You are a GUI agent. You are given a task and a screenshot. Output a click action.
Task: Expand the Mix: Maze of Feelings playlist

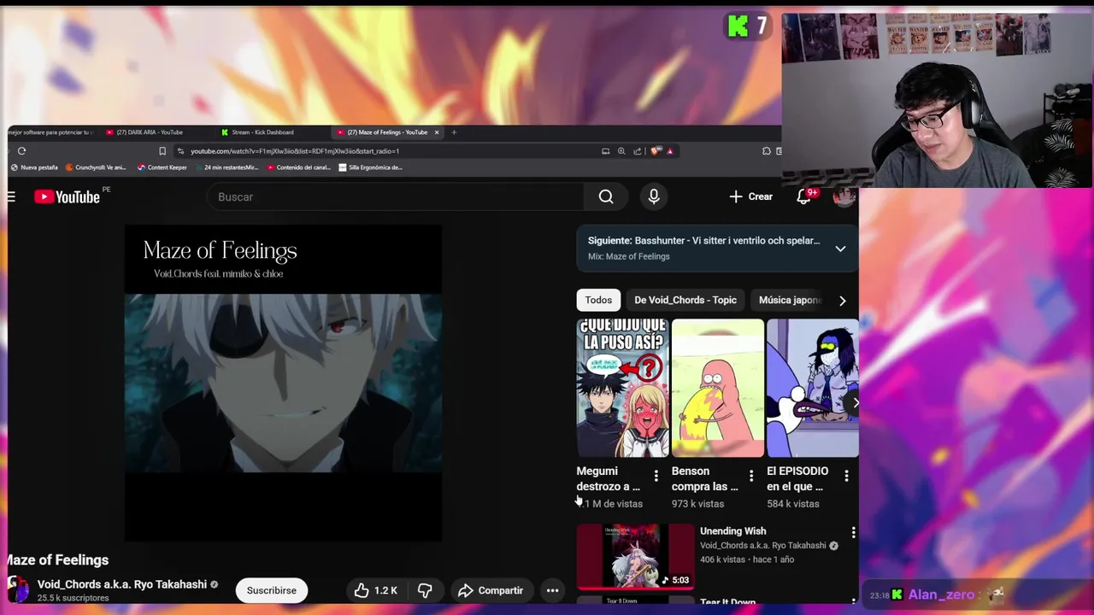click(840, 249)
